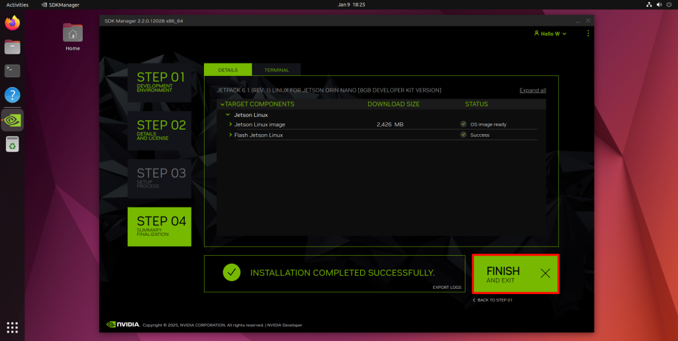Click Finish and Exit button

[x=515, y=274]
